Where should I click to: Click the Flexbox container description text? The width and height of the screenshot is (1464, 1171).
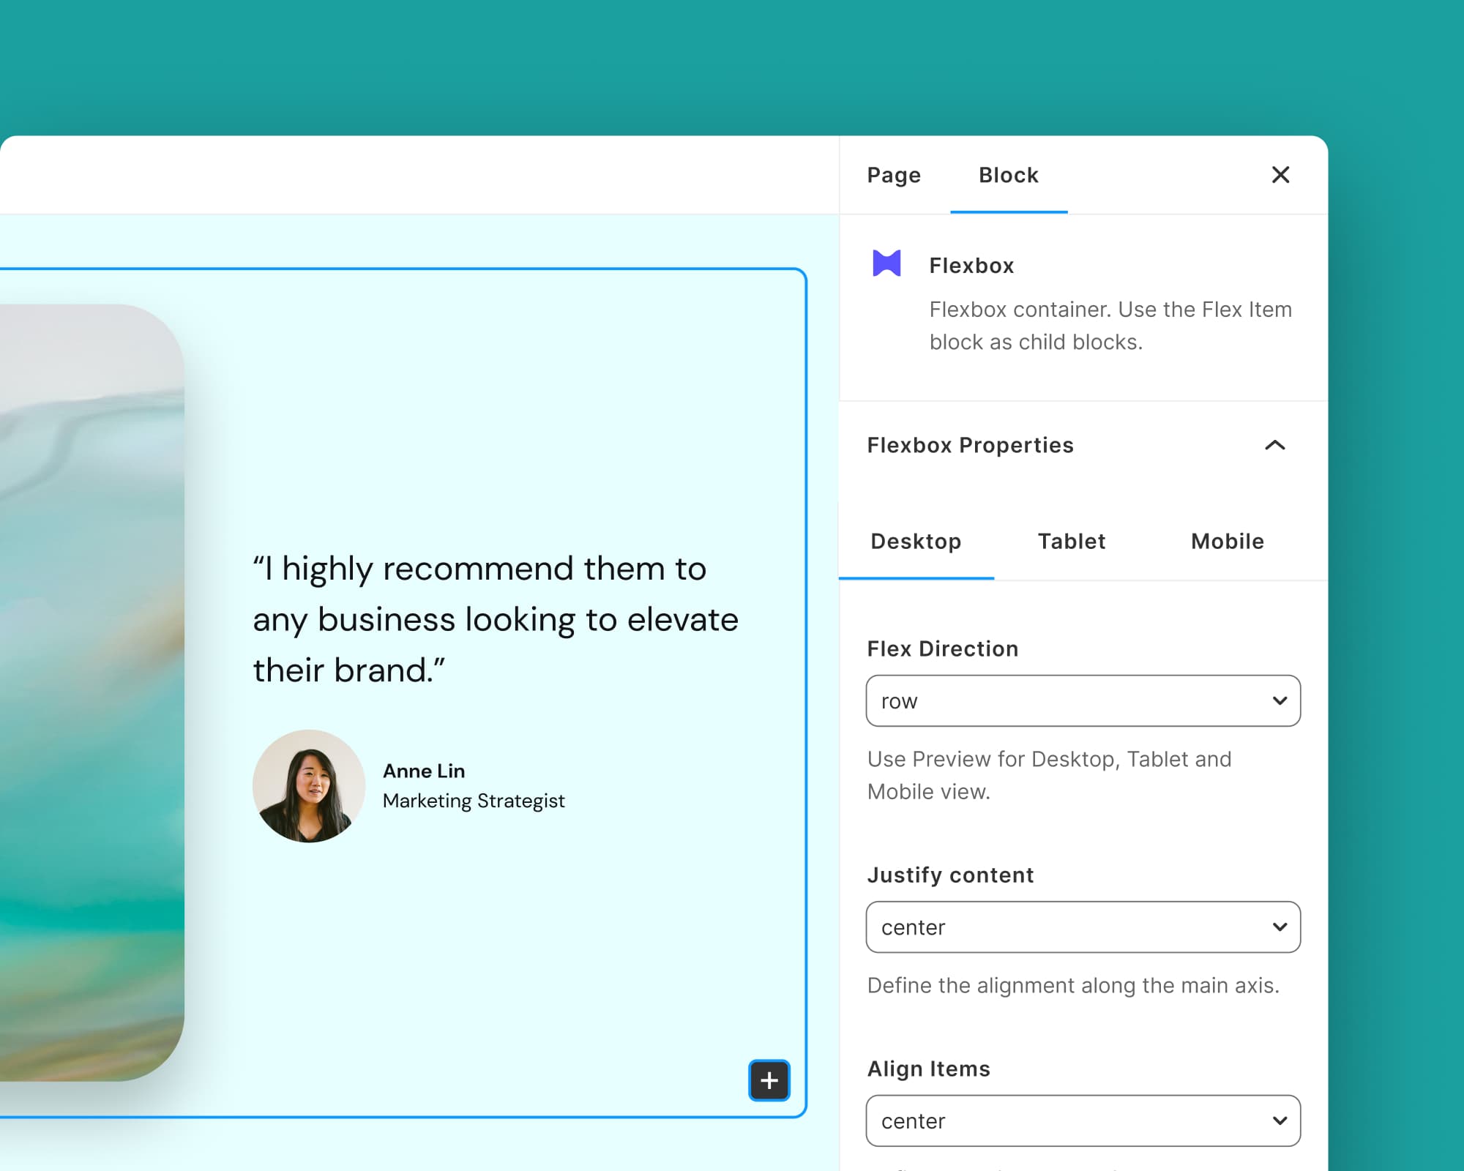(1110, 326)
